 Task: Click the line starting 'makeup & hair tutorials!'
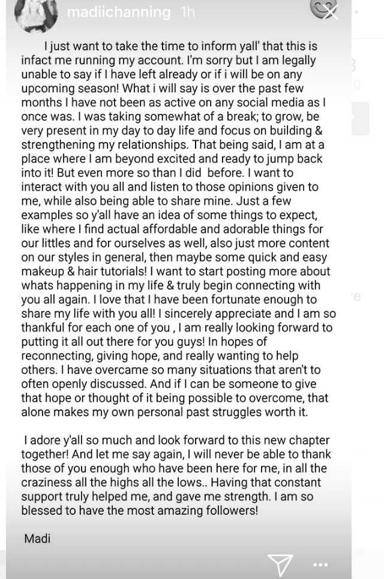click(x=176, y=272)
